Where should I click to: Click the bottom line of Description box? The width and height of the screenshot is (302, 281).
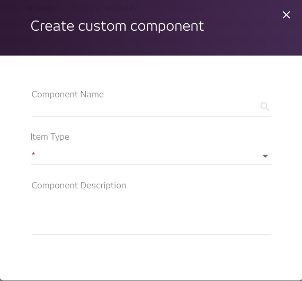pyautogui.click(x=151, y=234)
